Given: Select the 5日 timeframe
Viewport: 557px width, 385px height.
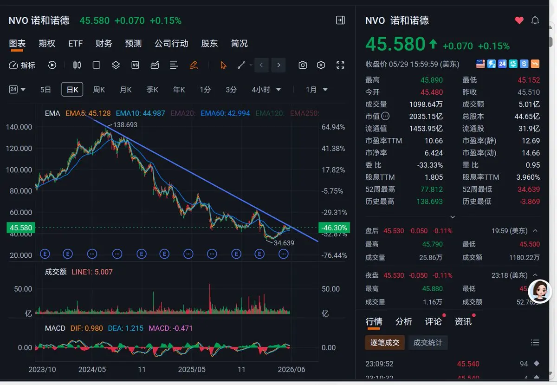Looking at the screenshot, I should [x=45, y=90].
